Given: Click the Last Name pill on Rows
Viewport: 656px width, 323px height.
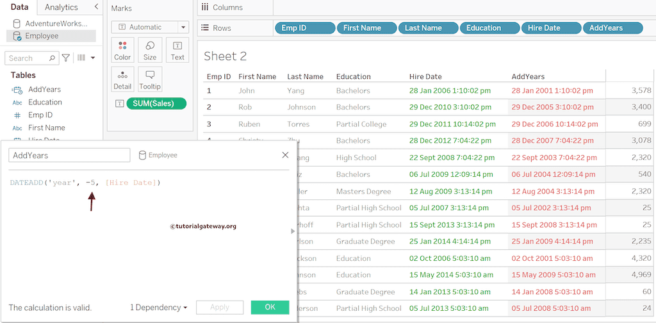Looking at the screenshot, I should pyautogui.click(x=429, y=28).
